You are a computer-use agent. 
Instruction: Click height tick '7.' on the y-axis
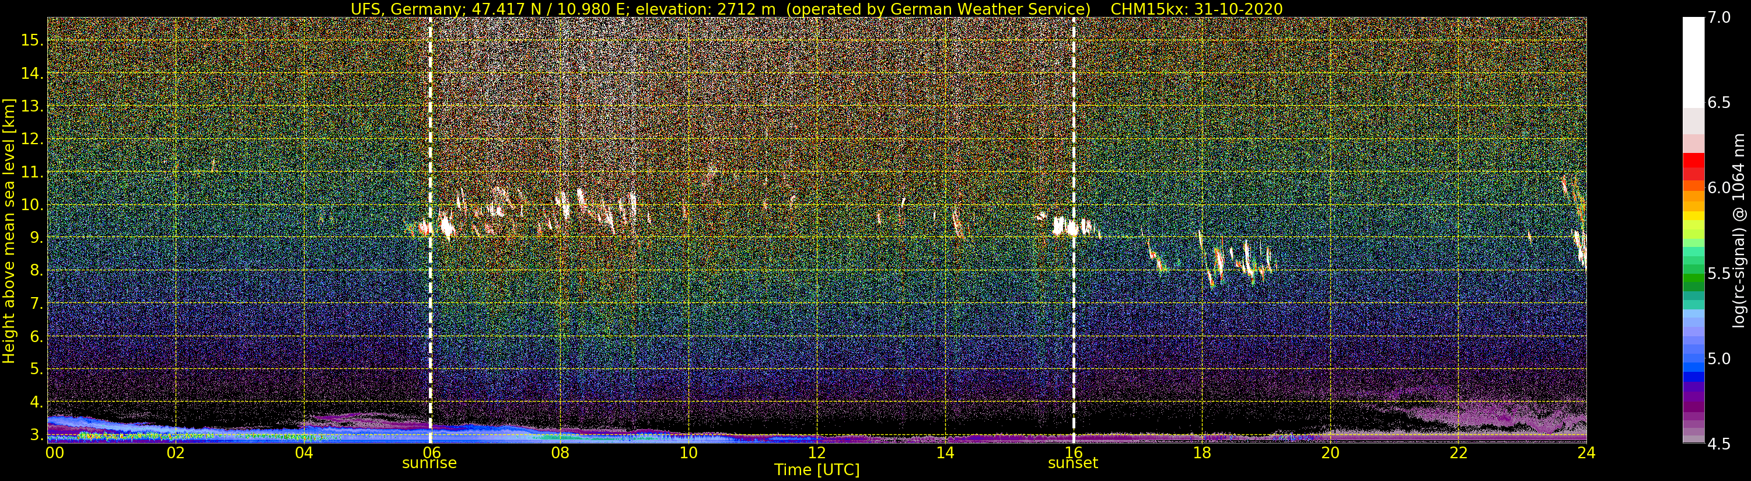[x=36, y=304]
